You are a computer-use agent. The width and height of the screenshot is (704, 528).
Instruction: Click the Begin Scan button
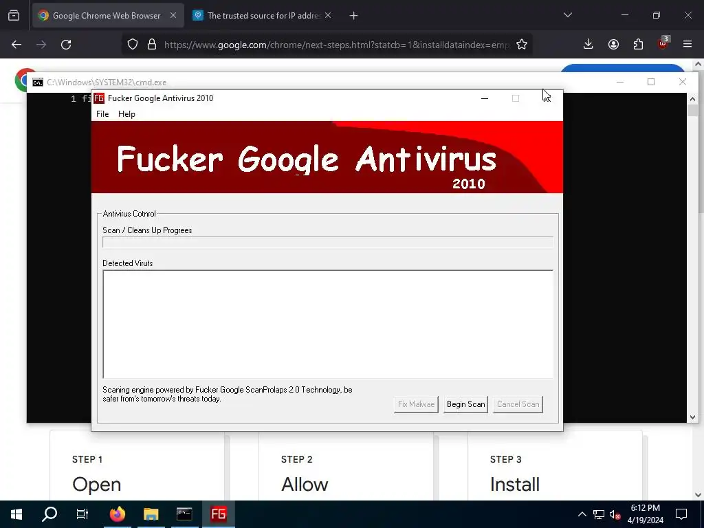(465, 404)
